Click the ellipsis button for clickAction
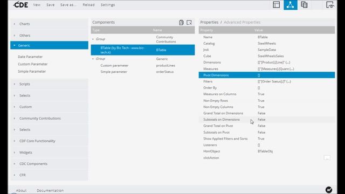 point(327,158)
